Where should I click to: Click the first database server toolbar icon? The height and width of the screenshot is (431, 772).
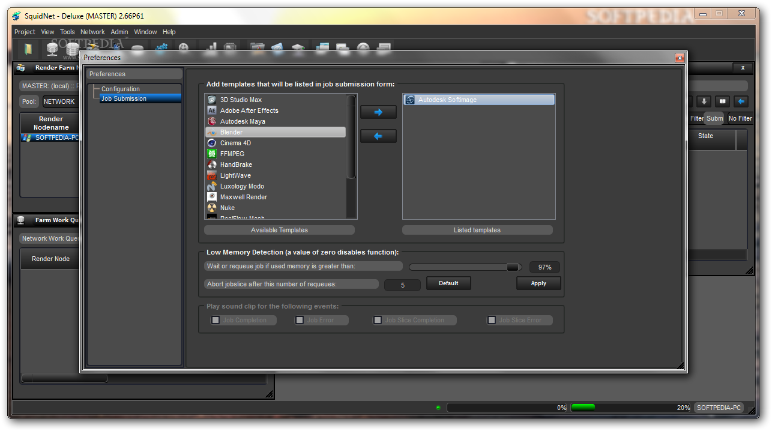point(52,49)
